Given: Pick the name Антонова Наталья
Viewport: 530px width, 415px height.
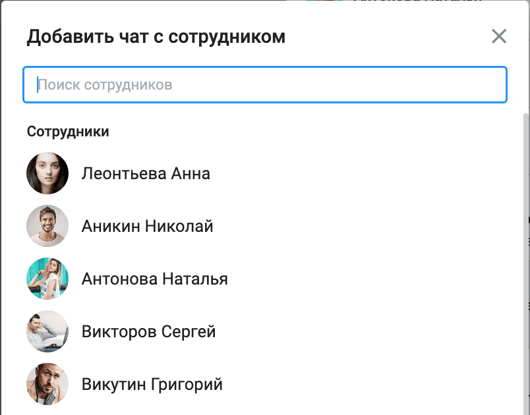Looking at the screenshot, I should (x=154, y=279).
